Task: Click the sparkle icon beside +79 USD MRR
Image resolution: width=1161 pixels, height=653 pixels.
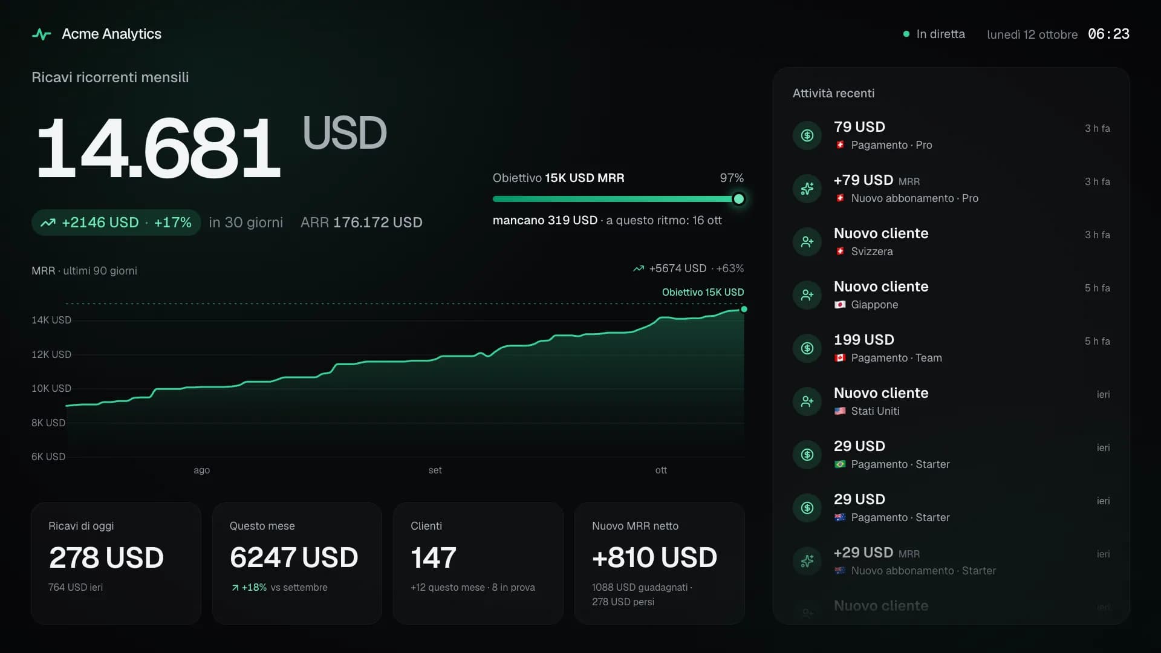Action: click(x=807, y=189)
